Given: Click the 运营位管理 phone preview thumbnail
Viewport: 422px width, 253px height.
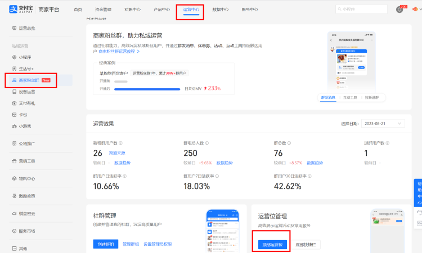Looking at the screenshot, I should point(387,231).
